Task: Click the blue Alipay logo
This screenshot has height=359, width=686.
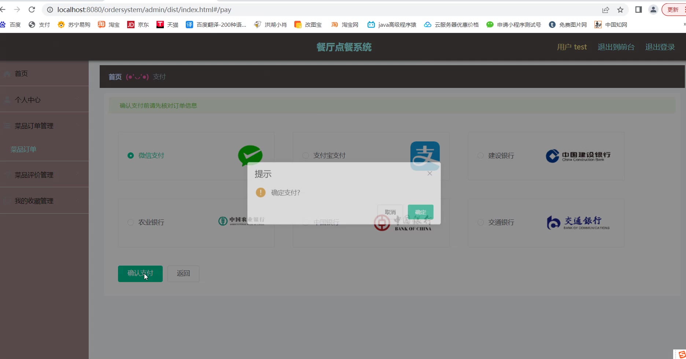Action: pos(425,156)
